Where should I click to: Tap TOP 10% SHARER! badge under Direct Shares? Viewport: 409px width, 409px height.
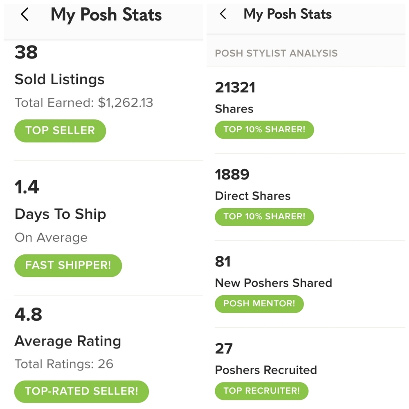coord(264,217)
